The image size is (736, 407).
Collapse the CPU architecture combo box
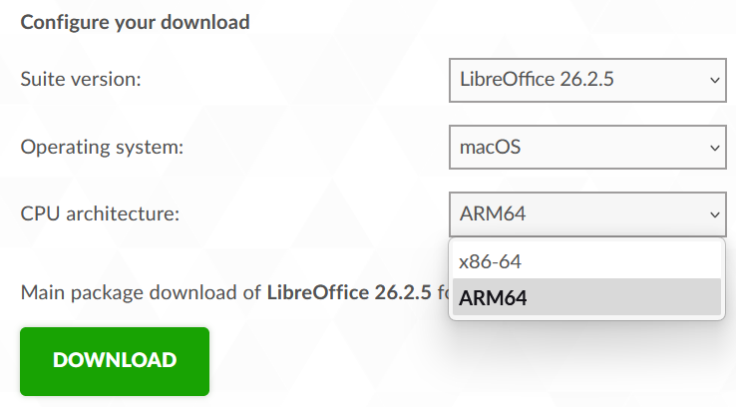[587, 214]
